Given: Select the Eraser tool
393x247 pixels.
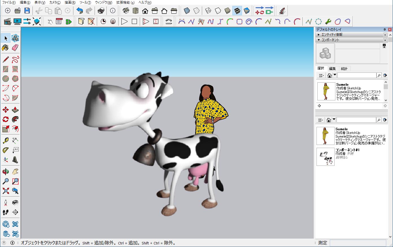Looking at the screenshot, I should coord(15,48).
